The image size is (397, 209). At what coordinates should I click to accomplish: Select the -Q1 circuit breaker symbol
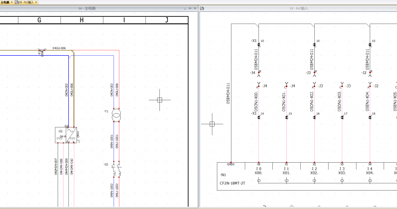click(x=116, y=169)
